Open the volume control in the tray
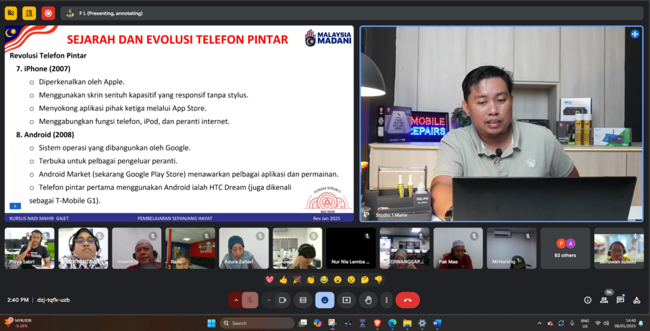 click(x=606, y=323)
